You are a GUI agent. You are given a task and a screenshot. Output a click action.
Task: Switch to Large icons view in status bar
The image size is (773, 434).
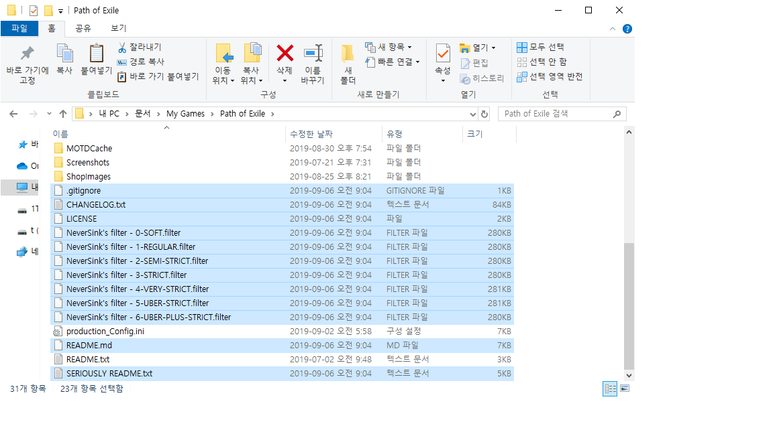(x=625, y=388)
